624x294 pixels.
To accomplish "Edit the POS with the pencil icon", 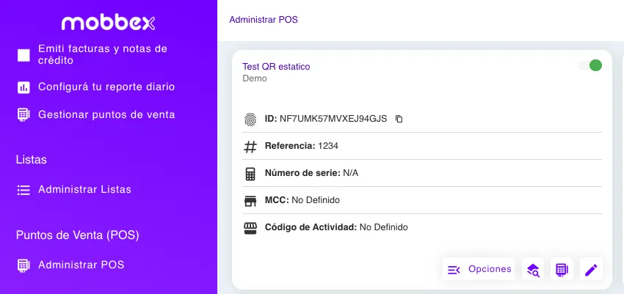I will click(591, 270).
